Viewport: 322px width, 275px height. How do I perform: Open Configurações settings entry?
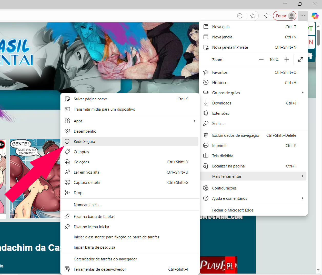click(x=253, y=188)
